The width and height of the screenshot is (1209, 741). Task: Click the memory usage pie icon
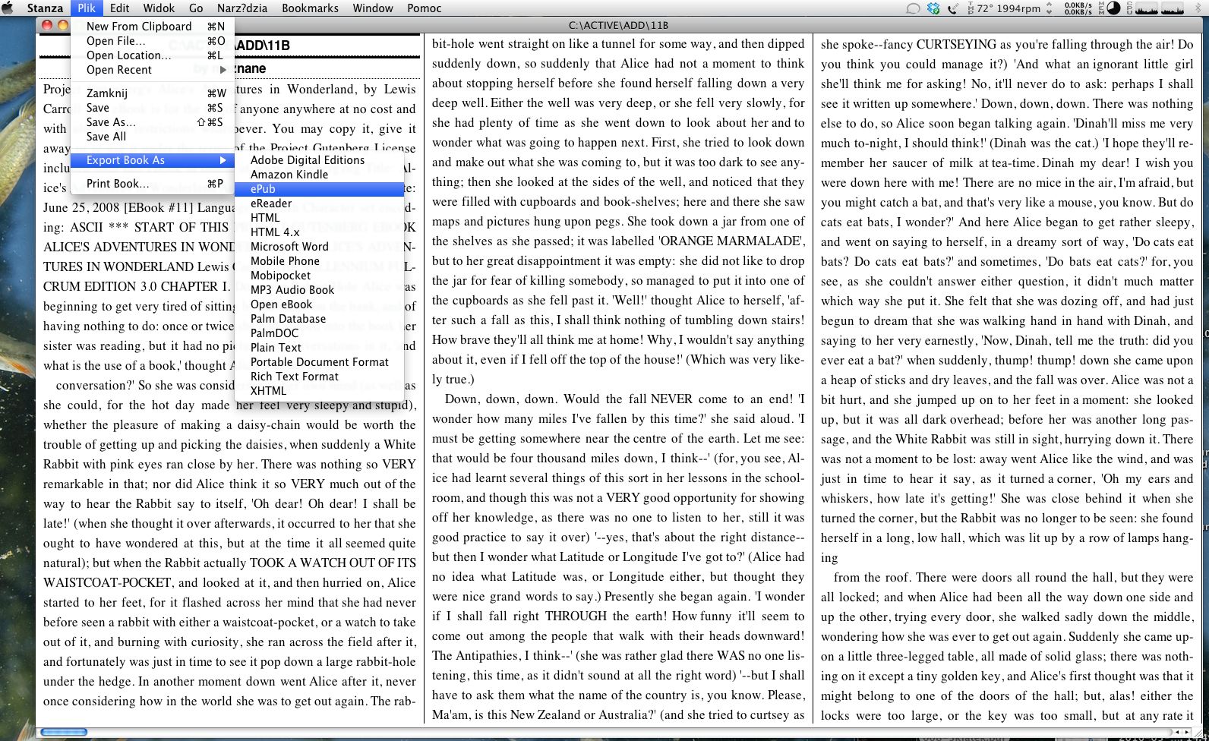pos(1114,8)
